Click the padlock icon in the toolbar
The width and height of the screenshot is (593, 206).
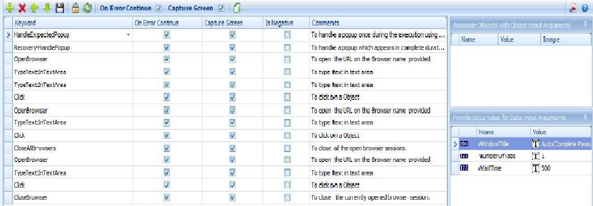76,8
